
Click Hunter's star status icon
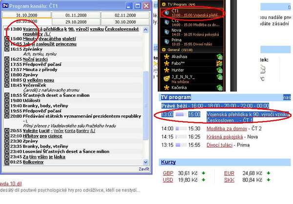point(167,70)
